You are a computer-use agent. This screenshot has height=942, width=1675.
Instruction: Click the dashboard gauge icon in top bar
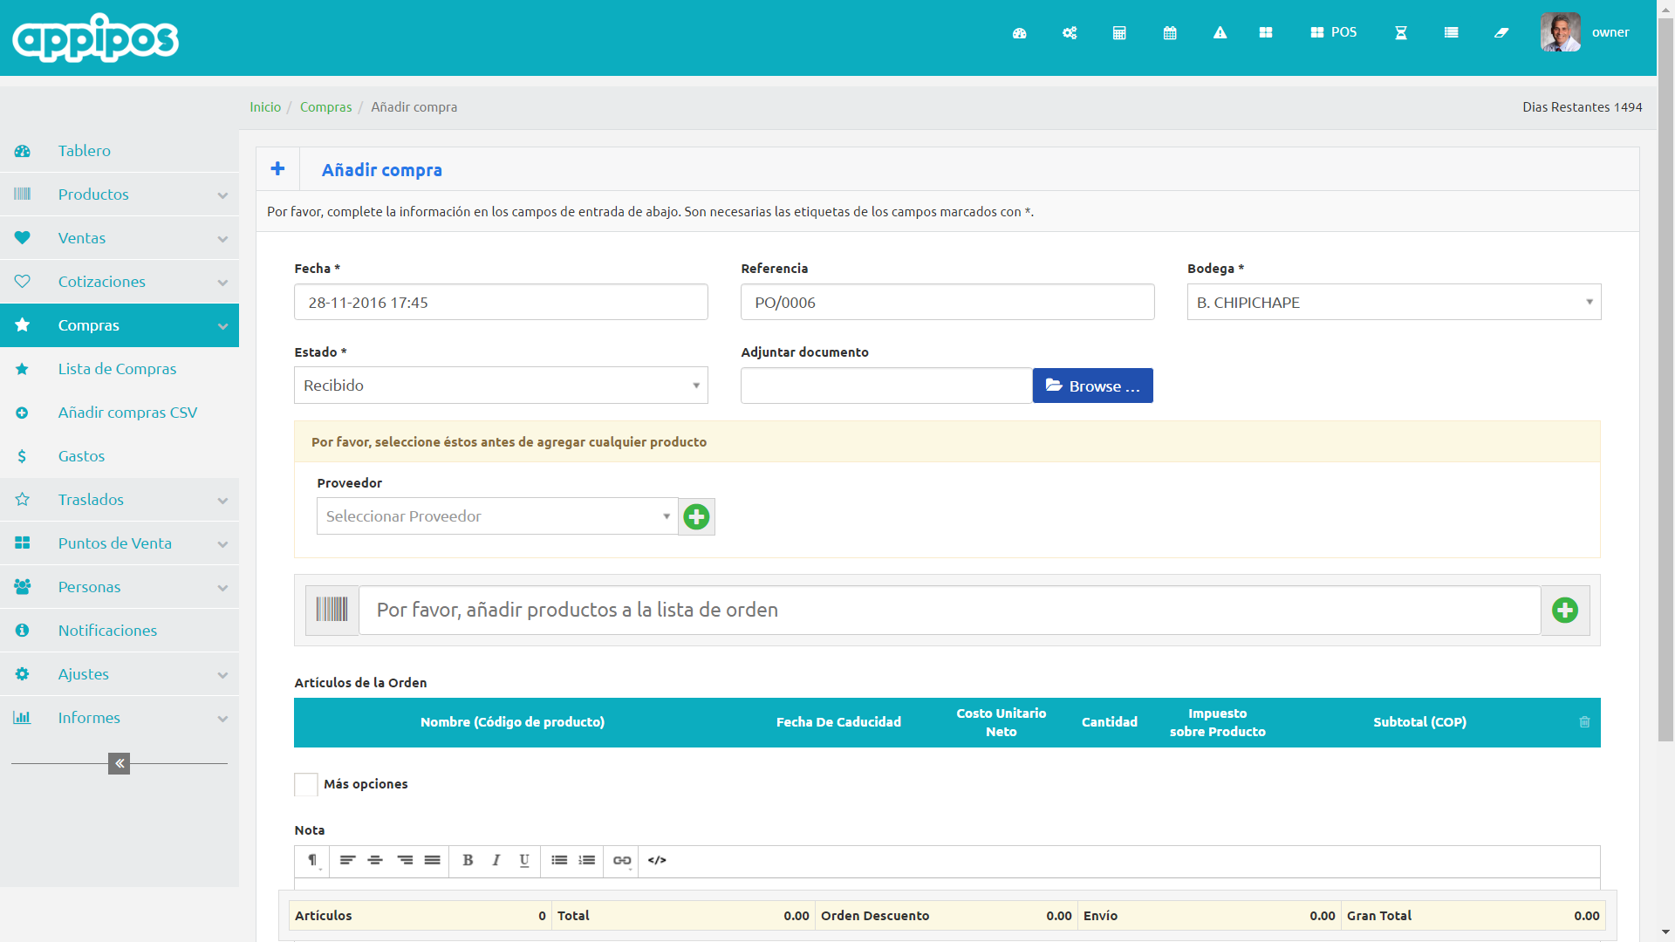(x=1019, y=33)
